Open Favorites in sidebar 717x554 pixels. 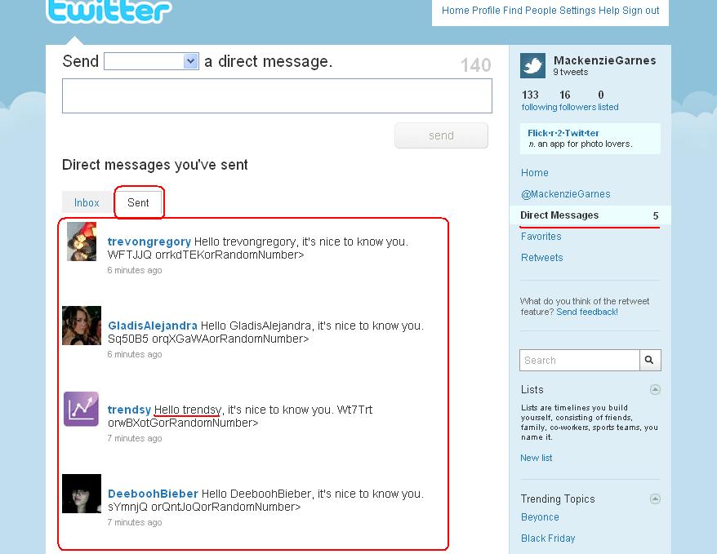(541, 236)
